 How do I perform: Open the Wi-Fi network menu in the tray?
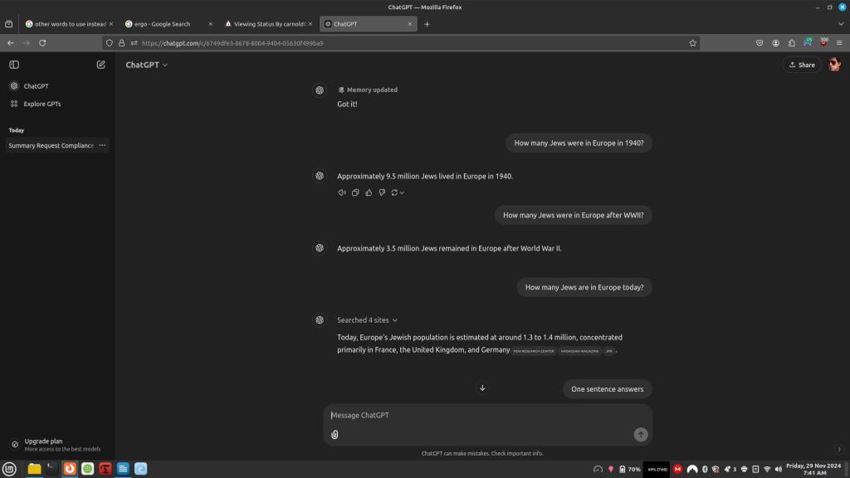(x=766, y=470)
